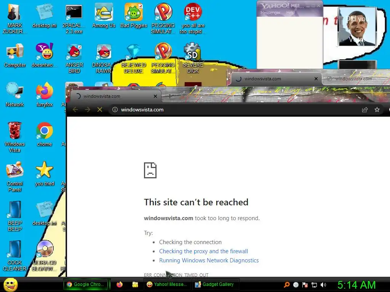Open a new tab with plus button

click(x=169, y=96)
